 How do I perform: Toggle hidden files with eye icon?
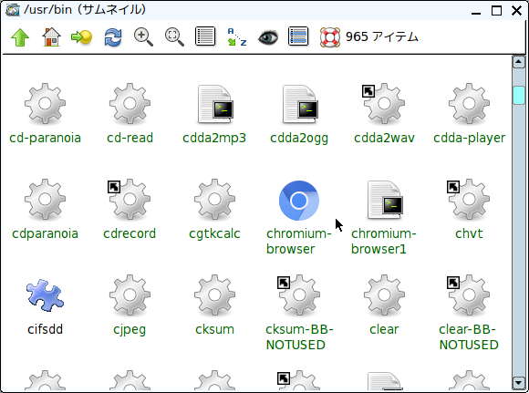click(x=268, y=36)
